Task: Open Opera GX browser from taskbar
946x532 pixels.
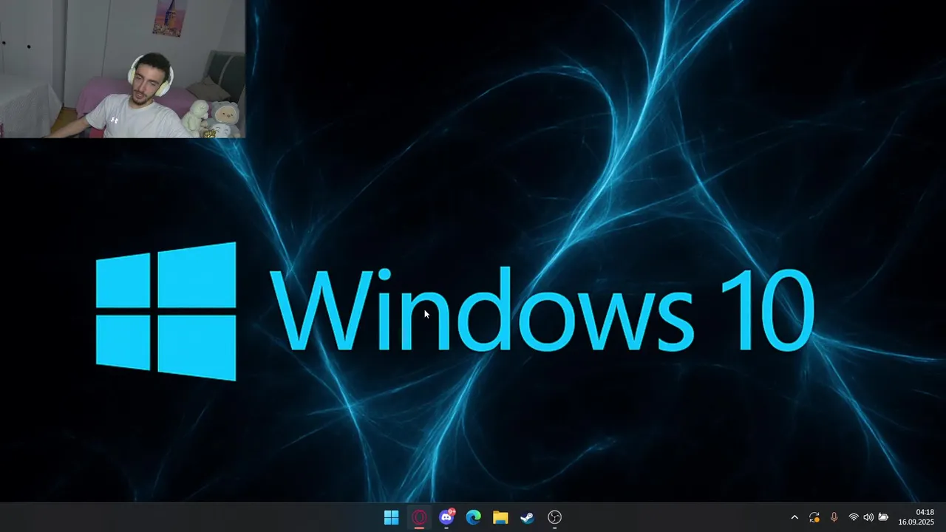Action: 419,517
